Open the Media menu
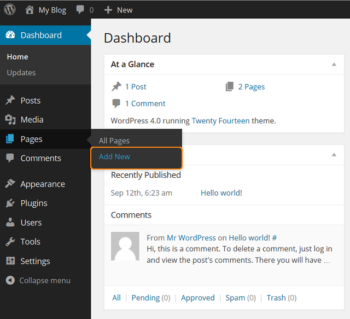Screen dimensions: 350x319 (x=45, y=119)
